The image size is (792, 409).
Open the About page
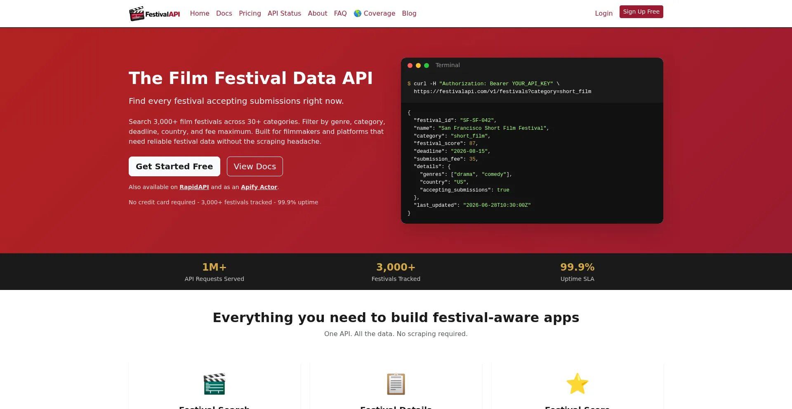tap(318, 14)
